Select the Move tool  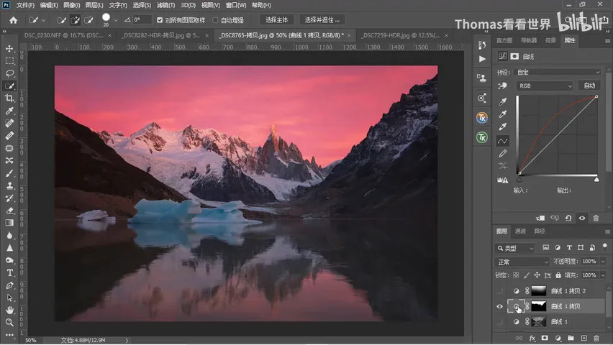(9, 49)
